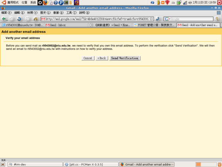The height and width of the screenshot is (167, 222).
Task: Open the Ubuntu 應用程式 applications menu
Action: pyautogui.click(x=10, y=3)
